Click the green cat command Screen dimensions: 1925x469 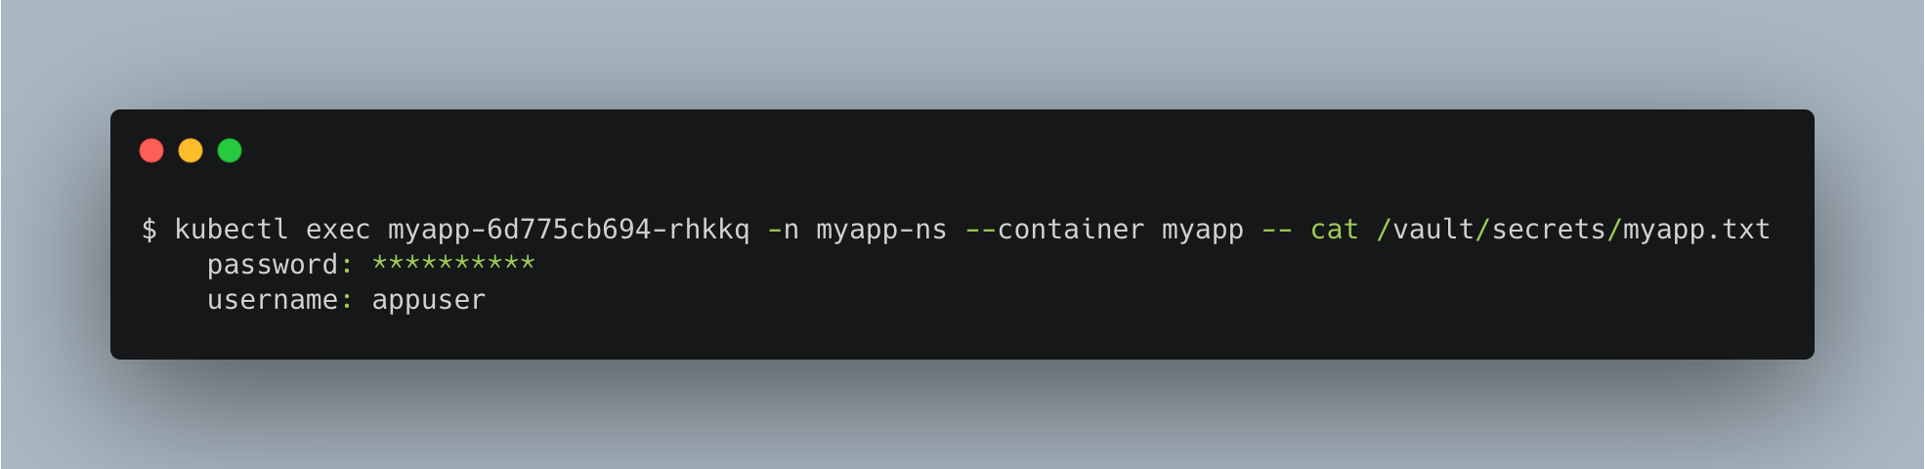point(1335,230)
